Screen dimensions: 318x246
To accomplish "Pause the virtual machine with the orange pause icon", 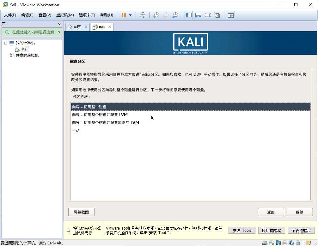I will pos(124,15).
